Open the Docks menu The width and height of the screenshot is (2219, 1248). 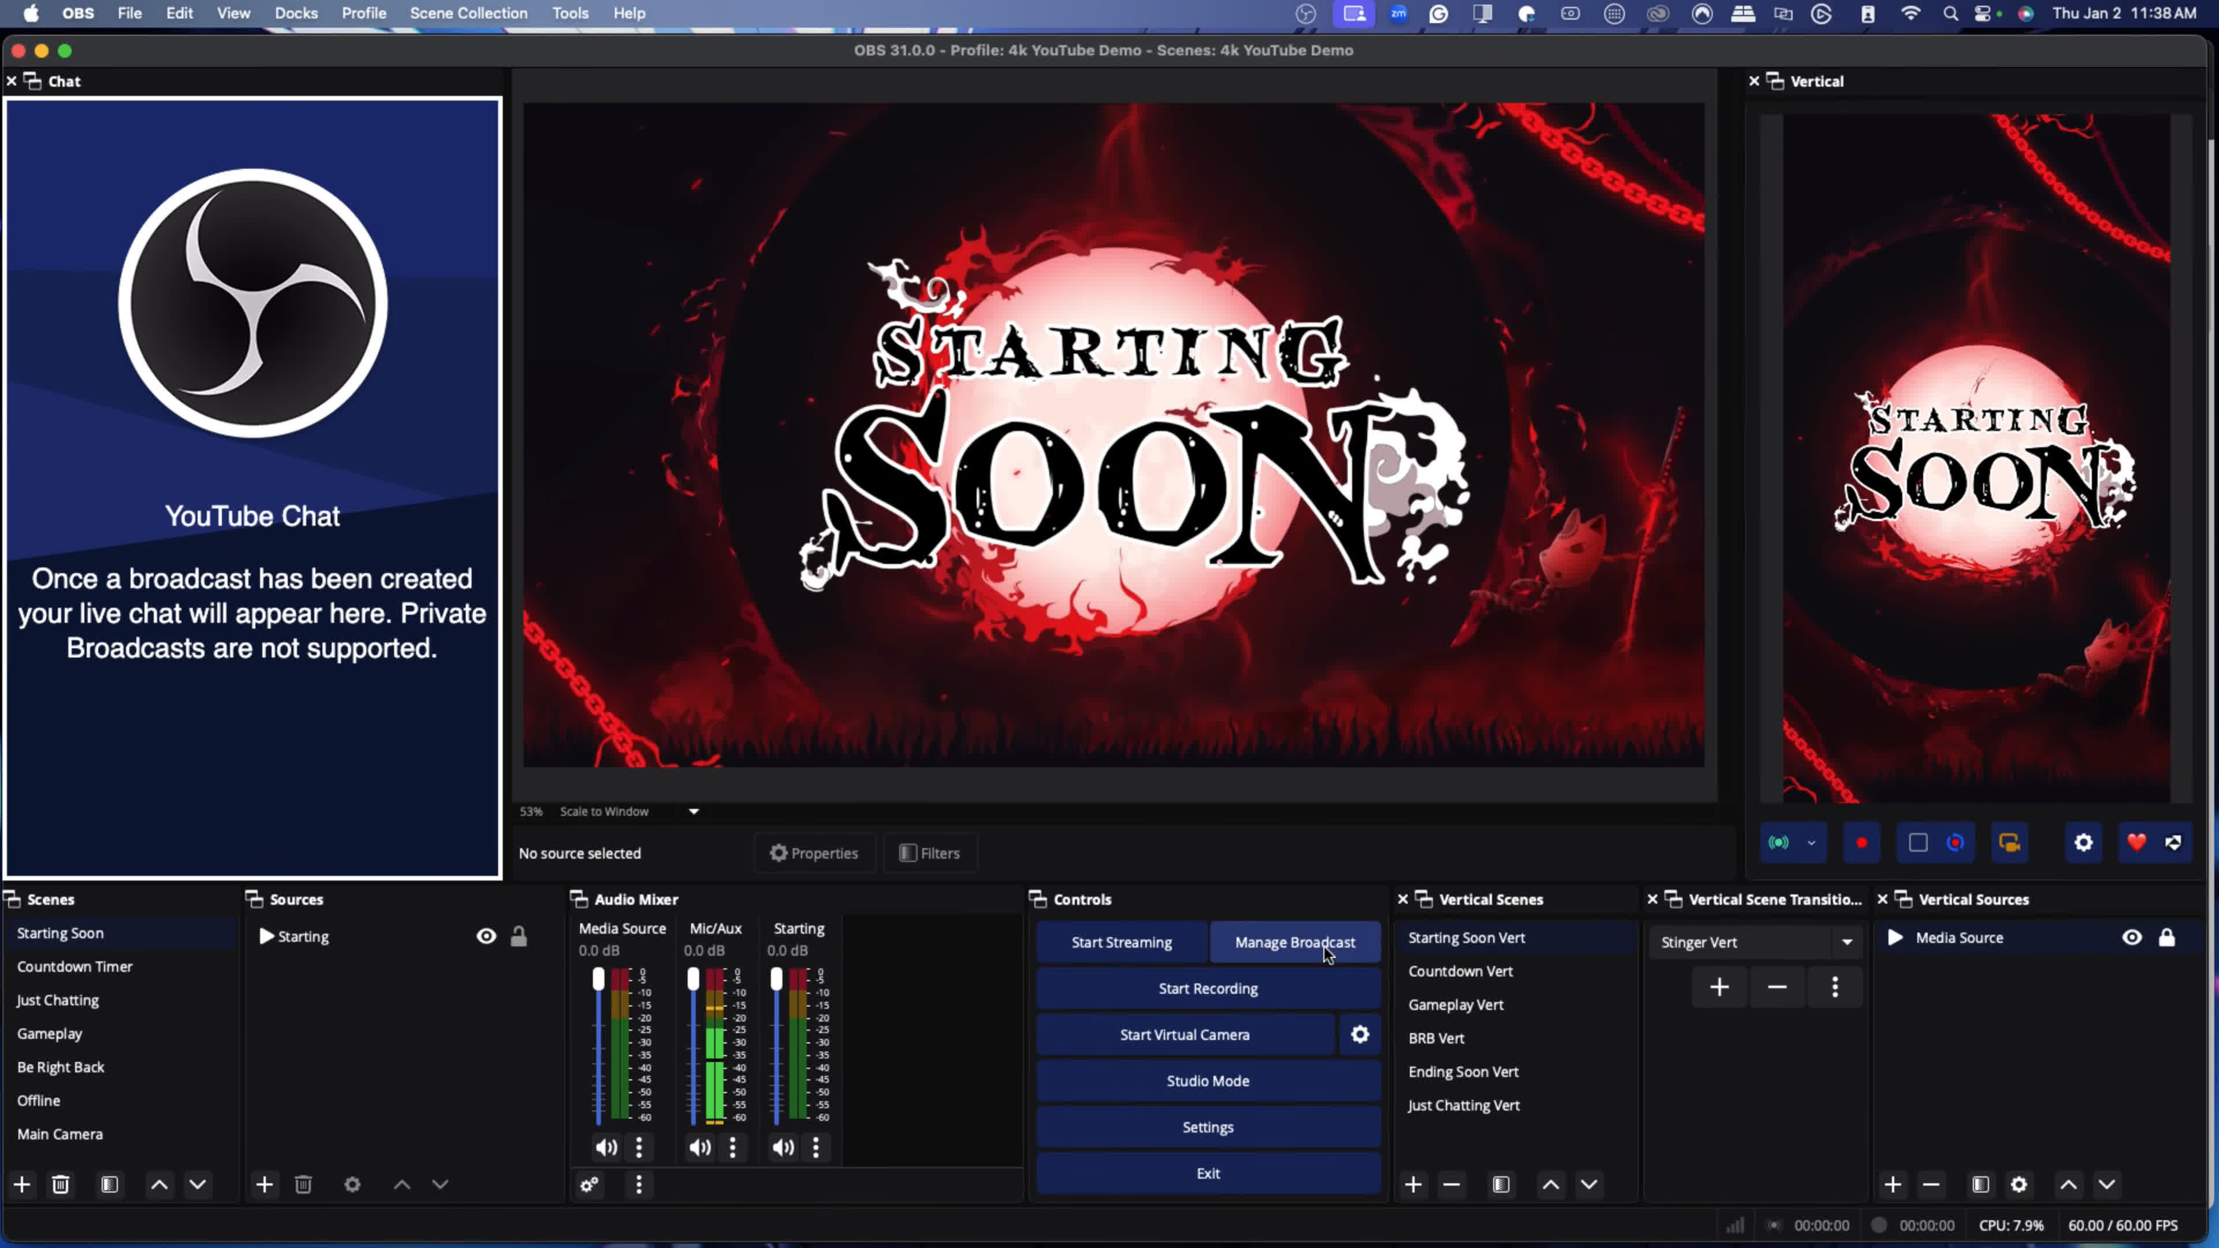[x=296, y=13]
